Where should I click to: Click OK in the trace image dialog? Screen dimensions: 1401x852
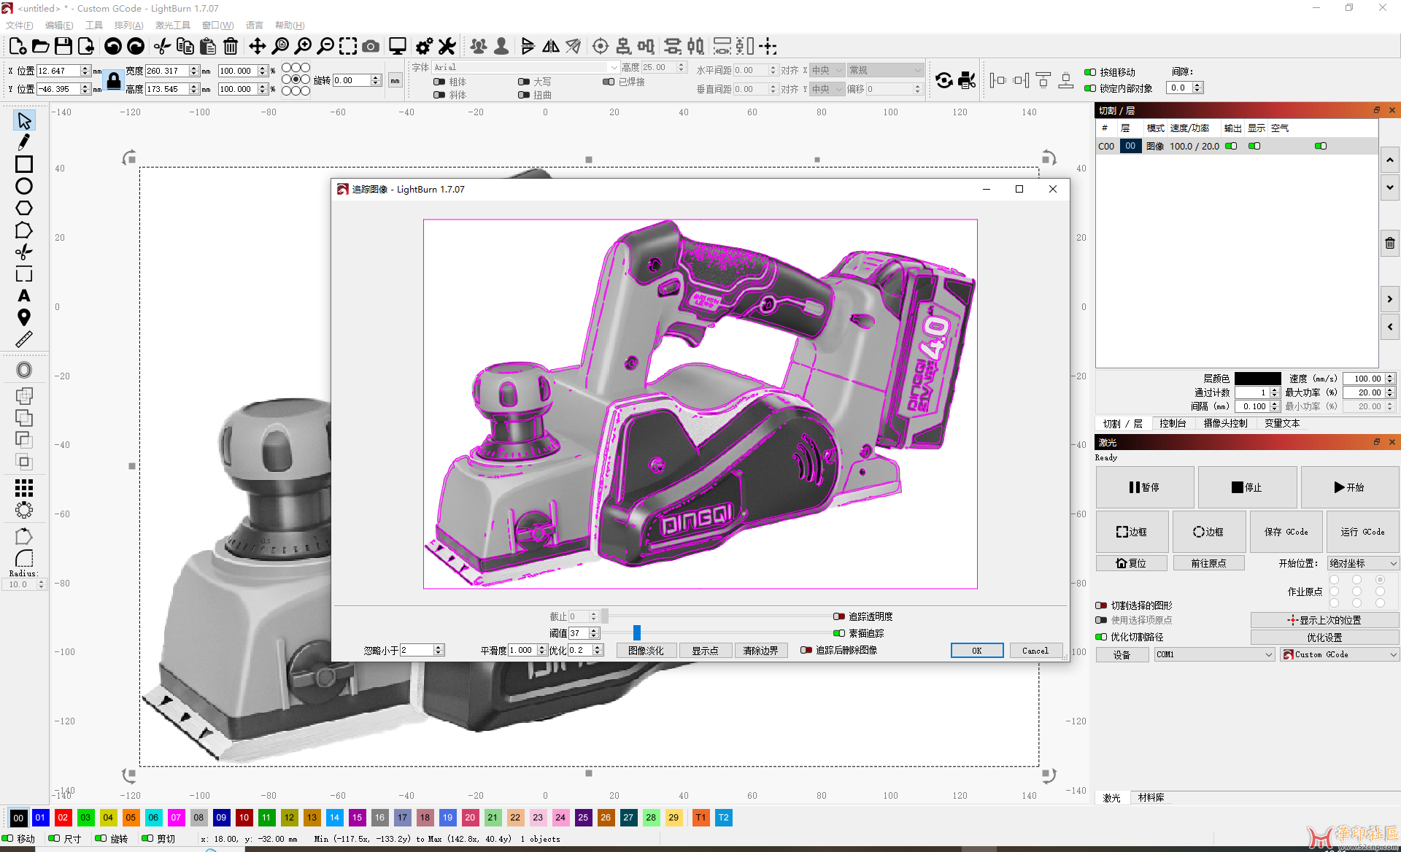point(977,650)
